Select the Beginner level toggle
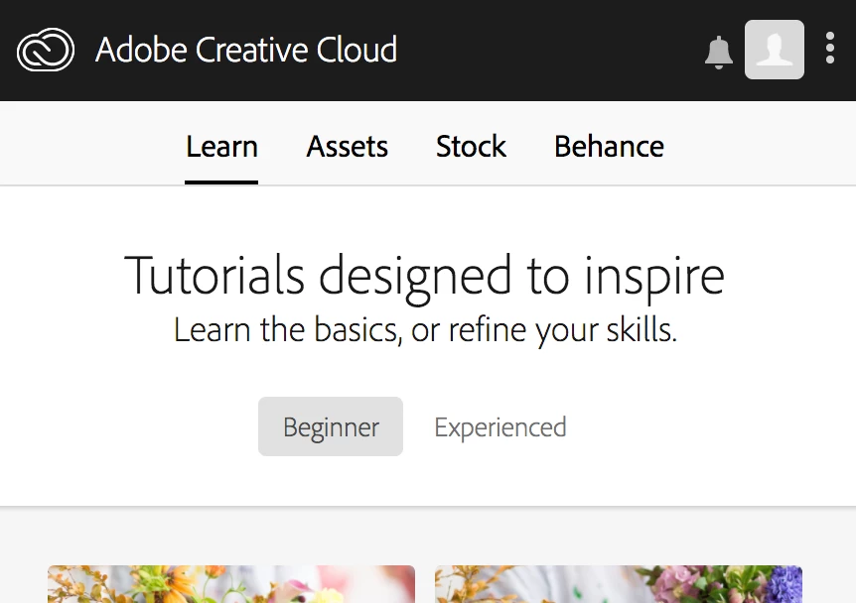Screen dimensions: 856x603 tap(331, 426)
